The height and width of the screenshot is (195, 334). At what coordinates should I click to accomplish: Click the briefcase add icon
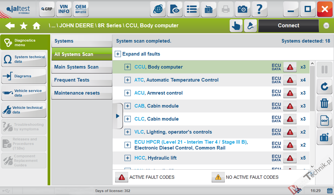[325, 137]
